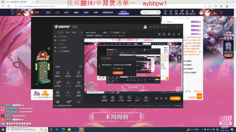
Task: Open microphone options dropdown arrow
Action: point(141,98)
